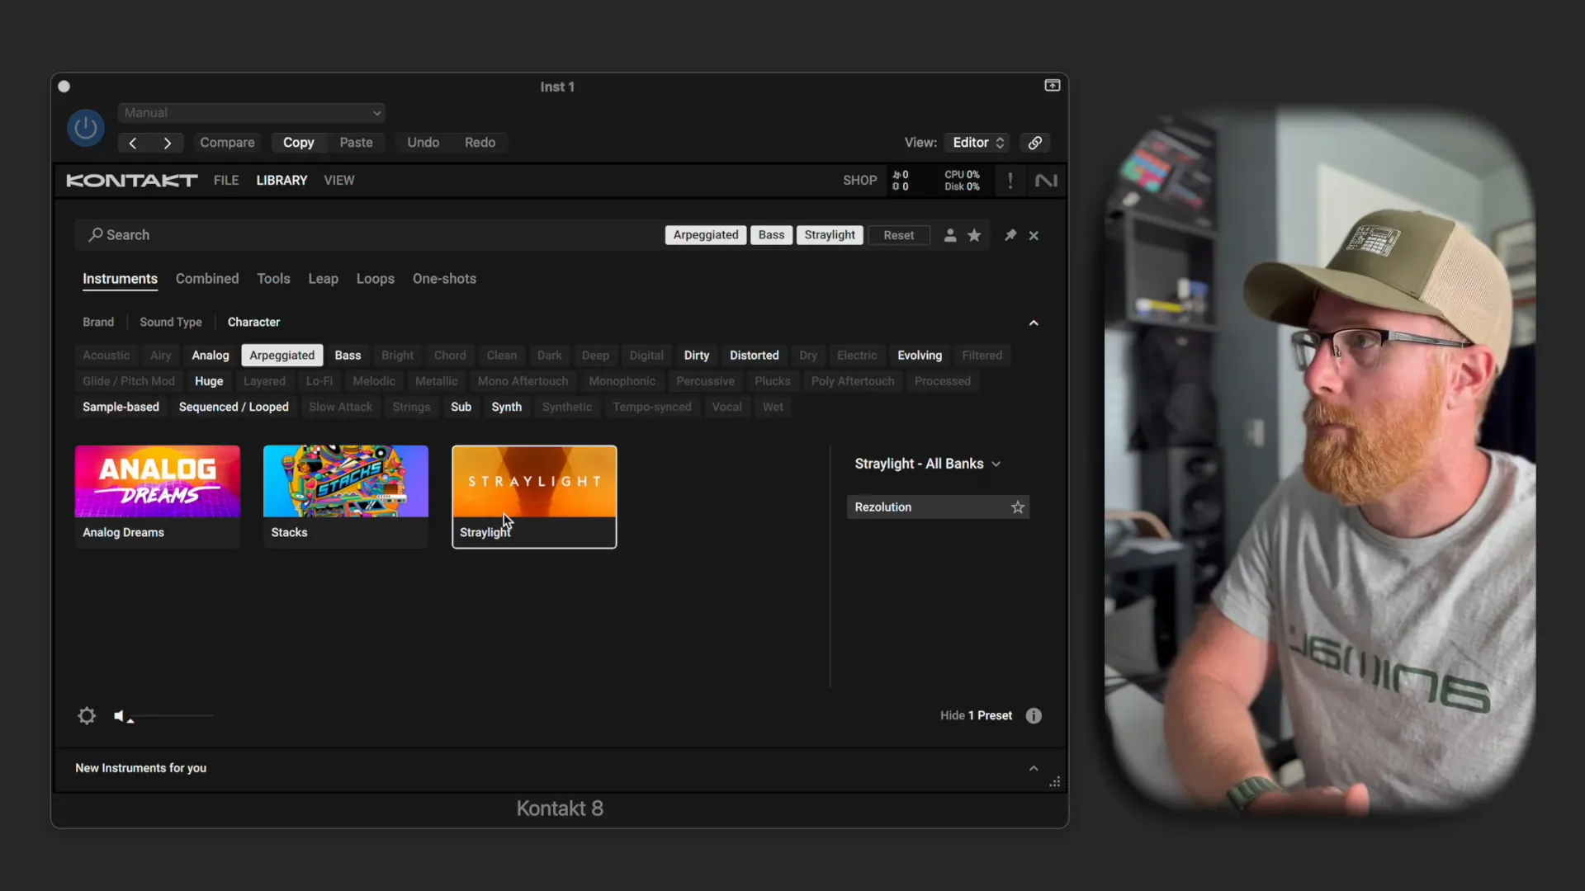The width and height of the screenshot is (1585, 891).
Task: Click the Copy button
Action: 299,143
